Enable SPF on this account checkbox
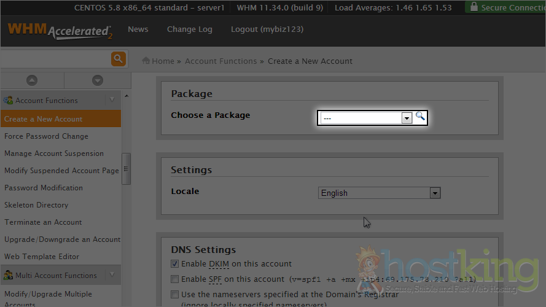This screenshot has width=546, height=307. 176,279
